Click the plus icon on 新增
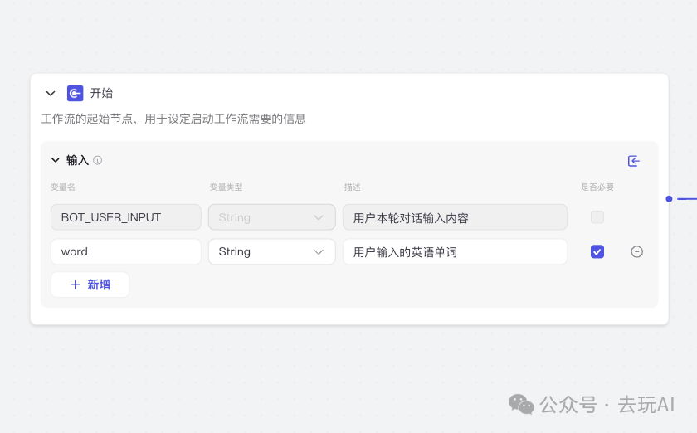 [76, 285]
